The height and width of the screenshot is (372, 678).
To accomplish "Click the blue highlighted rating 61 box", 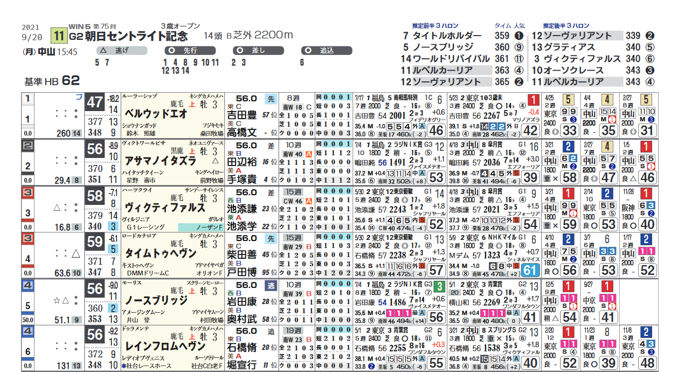I will coord(530,271).
